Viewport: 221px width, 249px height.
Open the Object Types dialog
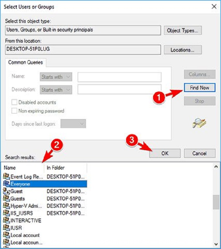pyautogui.click(x=183, y=30)
